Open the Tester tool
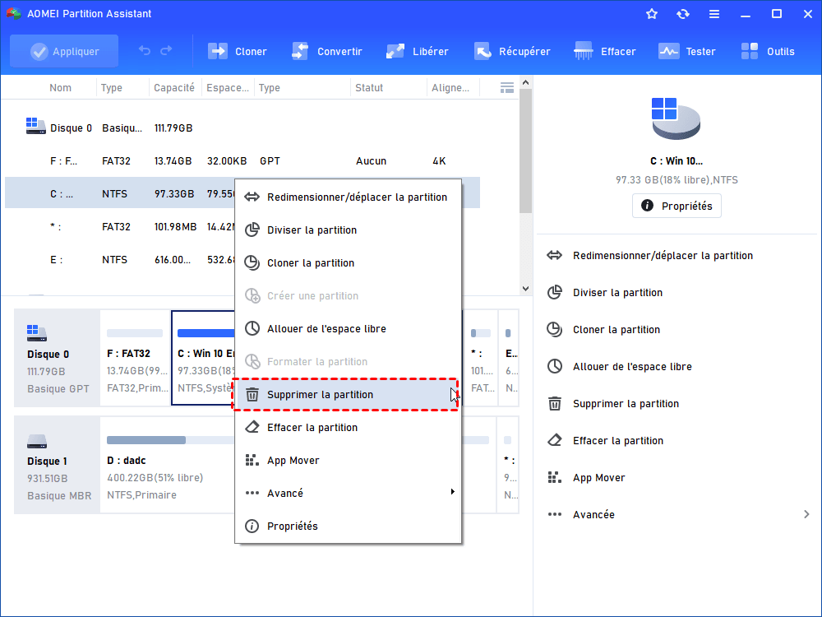The image size is (822, 617). (686, 51)
